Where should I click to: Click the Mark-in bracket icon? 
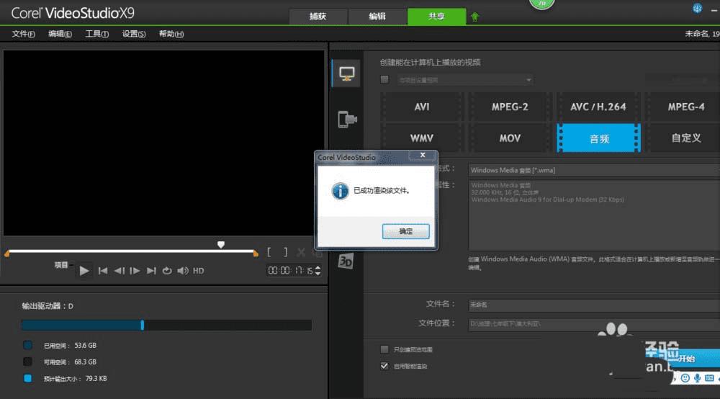pyautogui.click(x=269, y=252)
